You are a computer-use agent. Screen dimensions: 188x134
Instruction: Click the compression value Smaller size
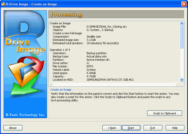pyautogui.click(x=94, y=37)
